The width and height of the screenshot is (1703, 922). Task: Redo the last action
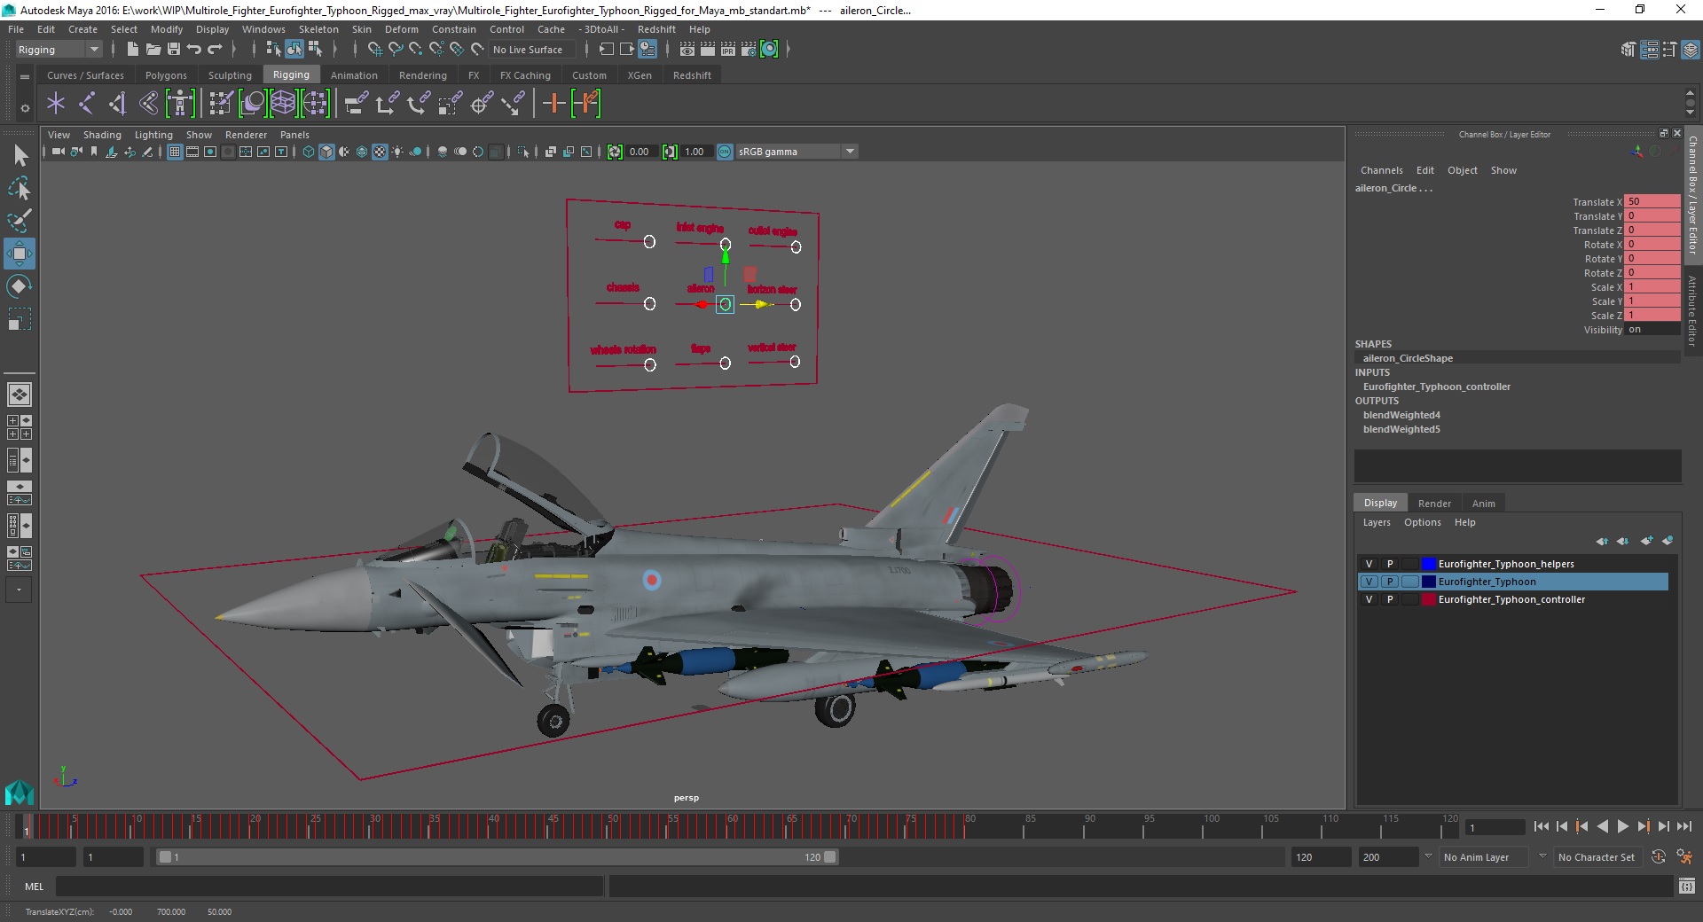click(x=215, y=50)
